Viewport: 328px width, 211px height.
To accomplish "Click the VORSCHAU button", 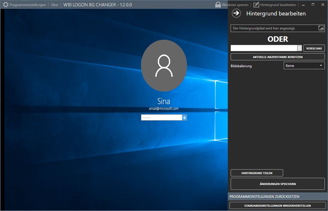I will point(314,48).
